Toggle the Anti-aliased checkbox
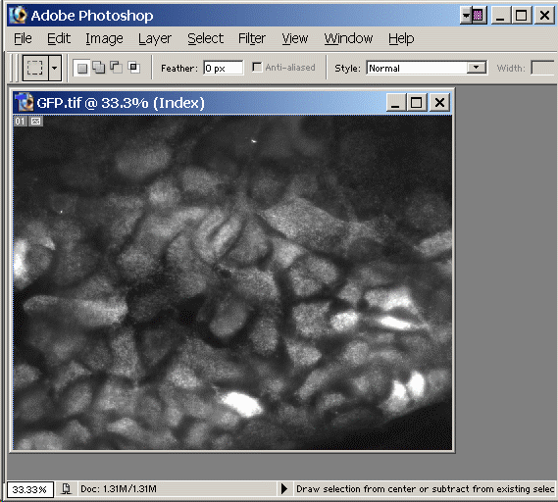Screen dimensions: 558x502 coord(257,67)
